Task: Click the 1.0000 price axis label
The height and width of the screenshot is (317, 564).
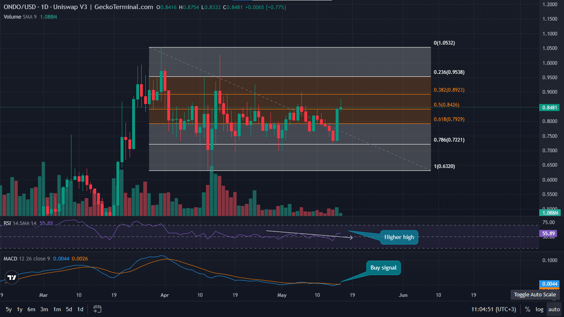Action: (x=549, y=63)
